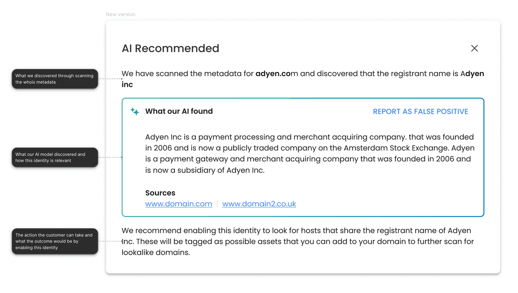Select the bold 'adyen.com' text
This screenshot has height=293, width=518.
coord(273,74)
